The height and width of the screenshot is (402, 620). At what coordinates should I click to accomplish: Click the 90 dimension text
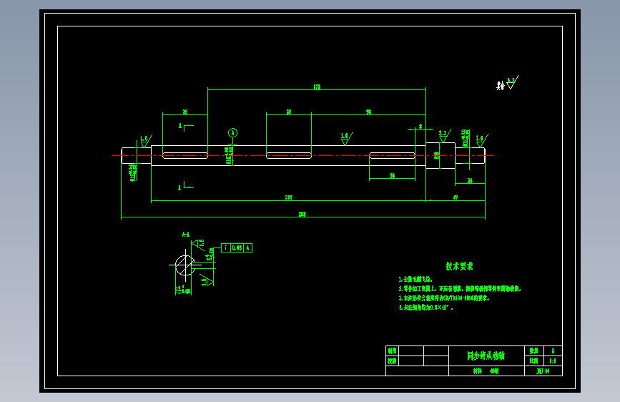(x=368, y=112)
